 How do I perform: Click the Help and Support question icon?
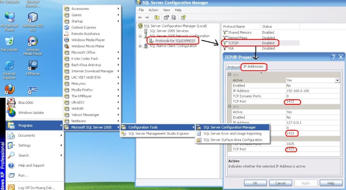(x=11, y=165)
